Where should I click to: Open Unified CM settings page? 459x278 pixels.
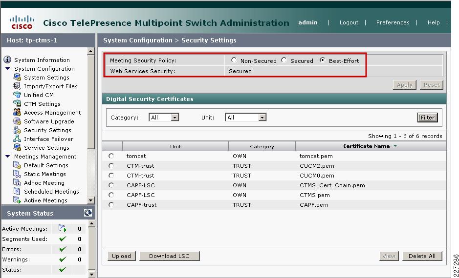pyautogui.click(x=39, y=95)
